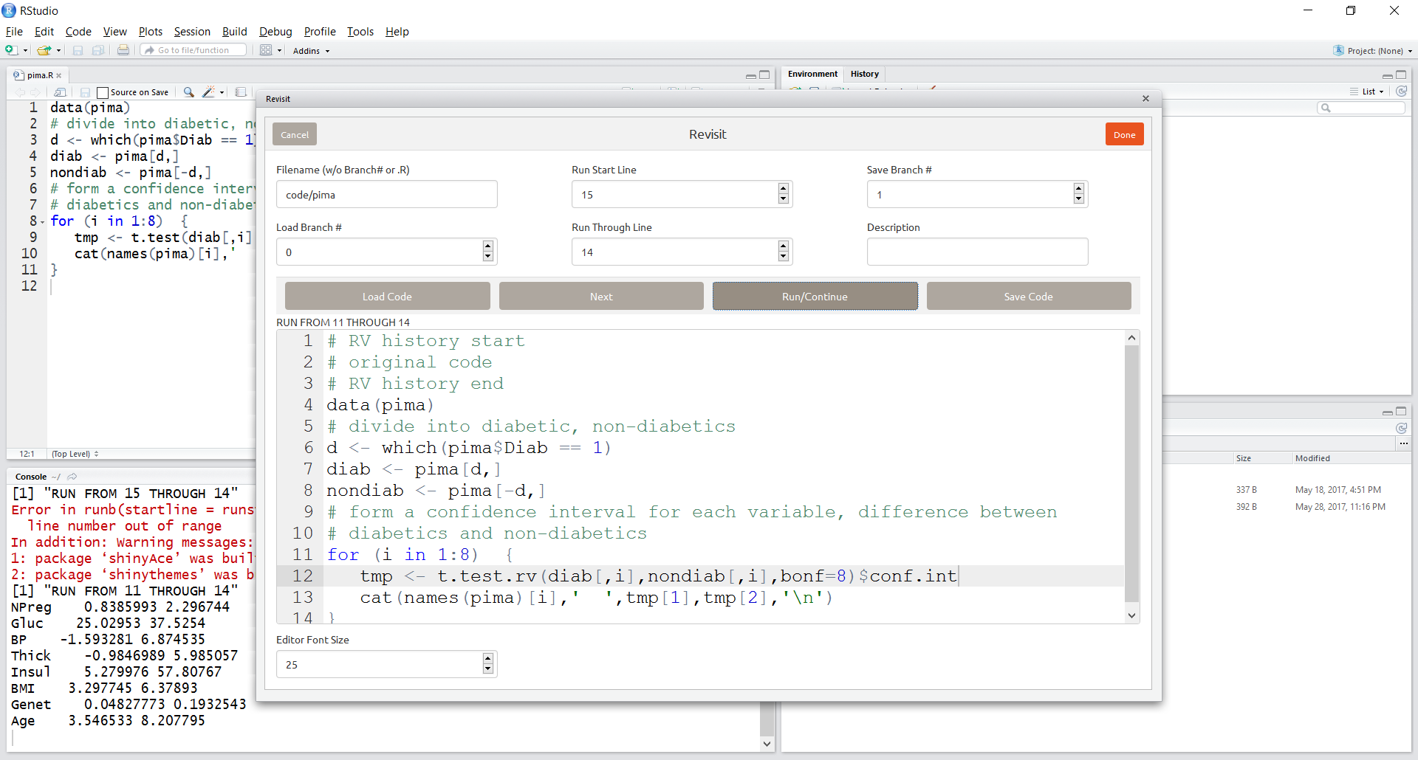This screenshot has width=1418, height=760.
Task: Increase the Run Start Line value
Action: coord(784,190)
